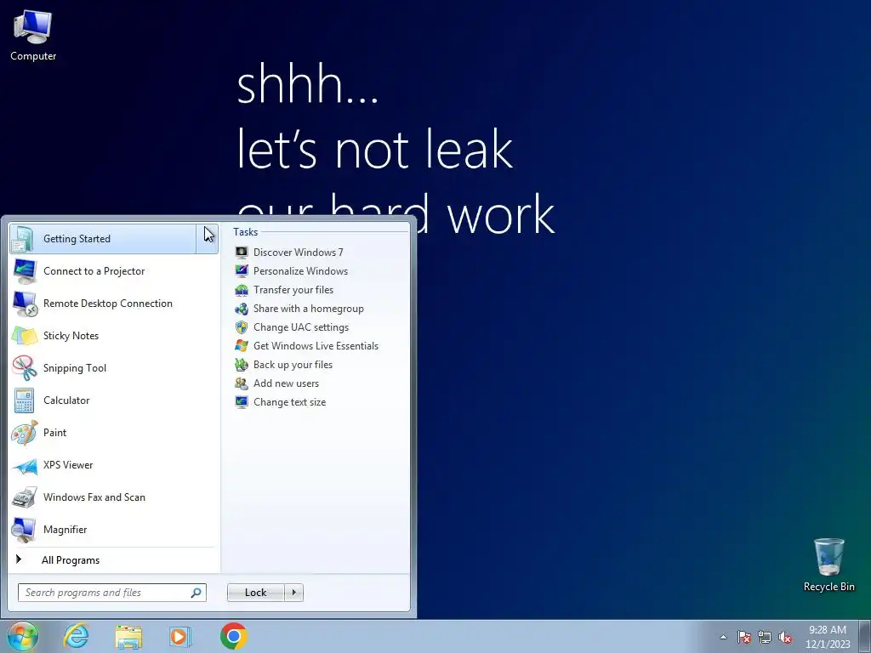Open Remote Desktop Connection

[114, 304]
